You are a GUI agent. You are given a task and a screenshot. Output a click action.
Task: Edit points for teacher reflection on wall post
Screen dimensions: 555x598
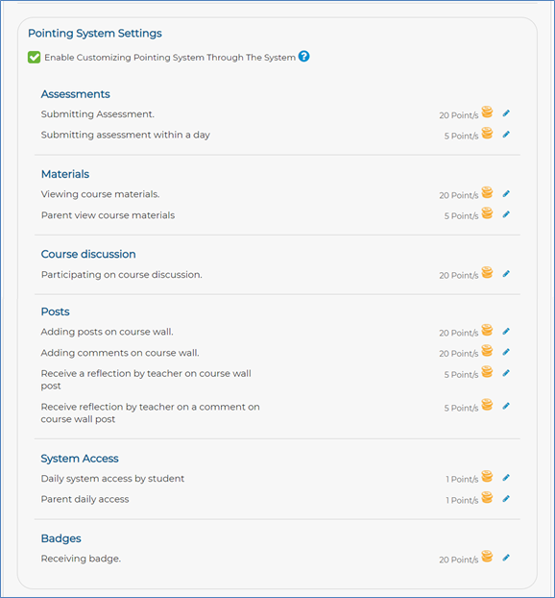(506, 373)
